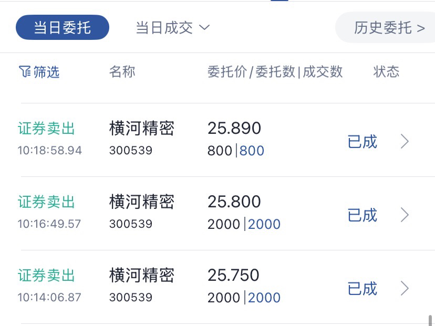The width and height of the screenshot is (435, 326).
Task: Select 横河精密 name in 25.890 row
Action: 141,128
